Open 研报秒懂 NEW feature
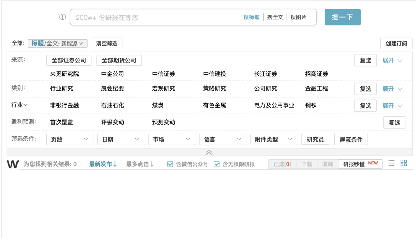The image size is (416, 243). pos(360,164)
